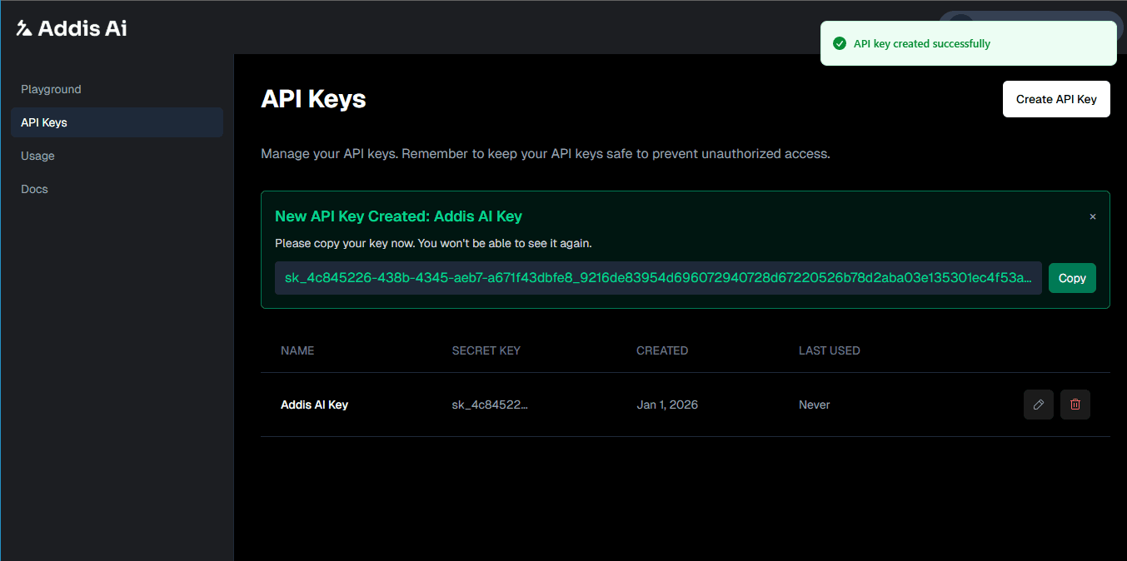Click the SECRET KEY column header
The height and width of the screenshot is (561, 1127).
point(486,350)
